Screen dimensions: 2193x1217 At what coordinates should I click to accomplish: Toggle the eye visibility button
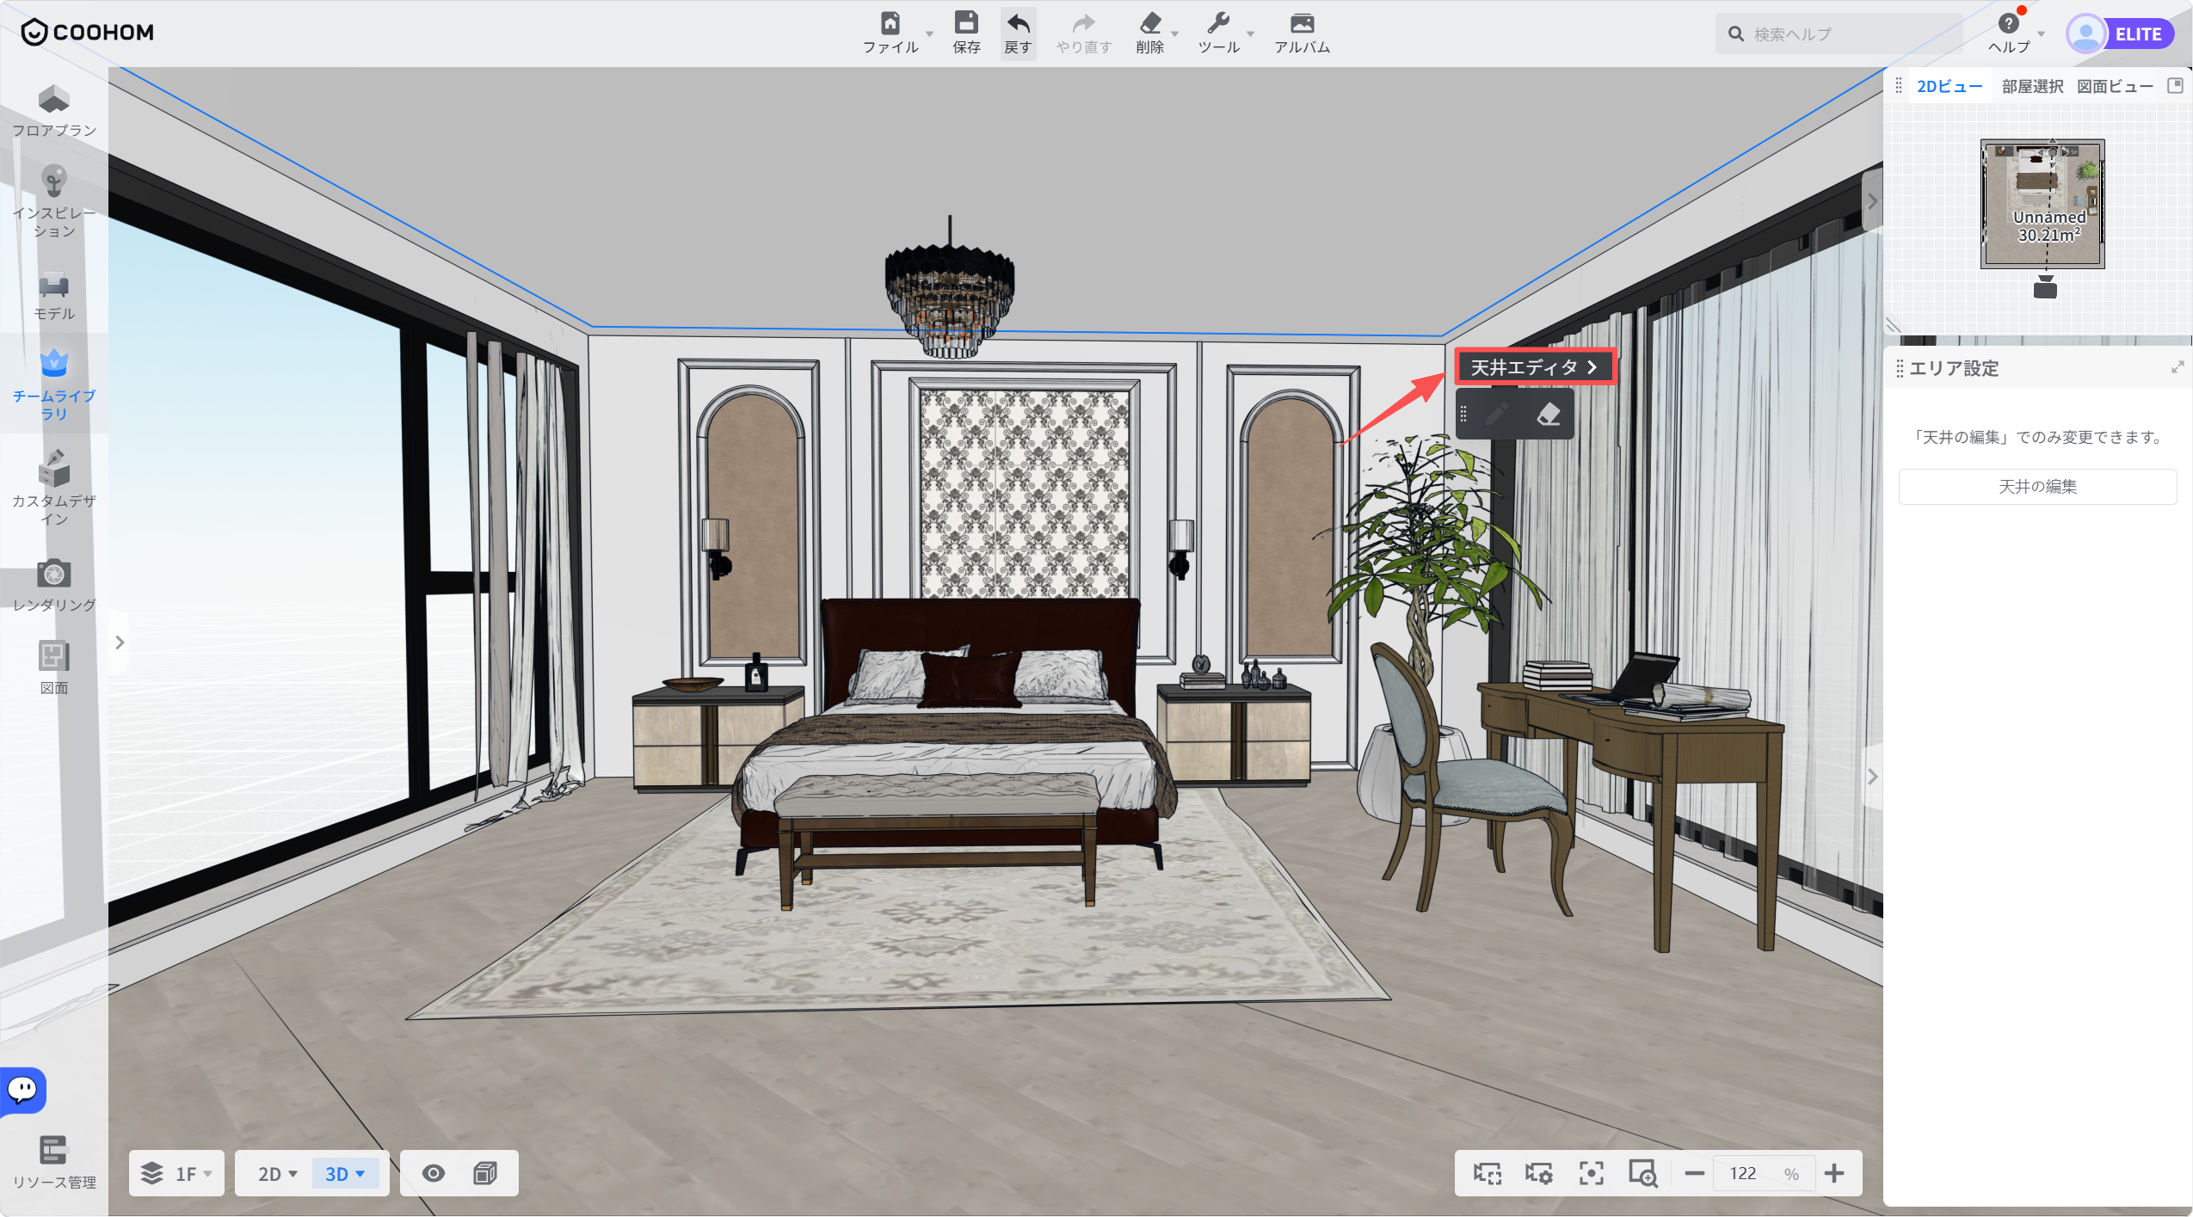[x=434, y=1173]
